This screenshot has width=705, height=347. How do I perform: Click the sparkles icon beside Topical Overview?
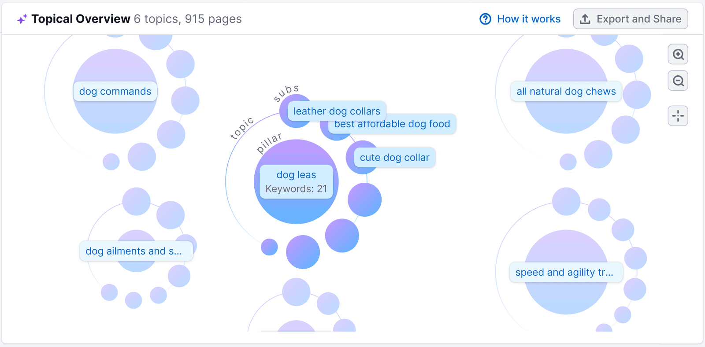21,18
